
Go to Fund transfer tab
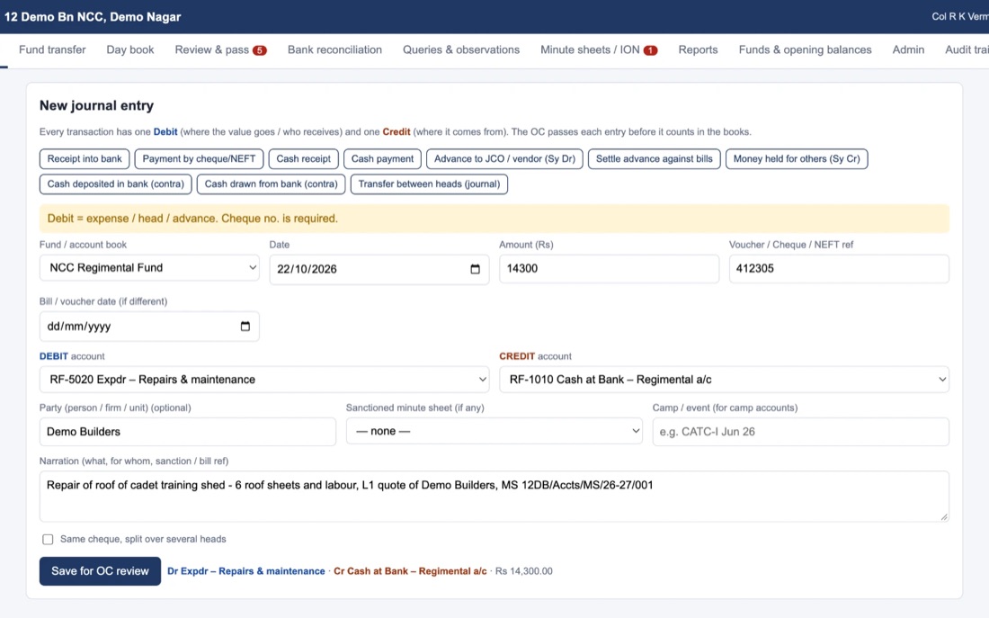click(x=52, y=49)
